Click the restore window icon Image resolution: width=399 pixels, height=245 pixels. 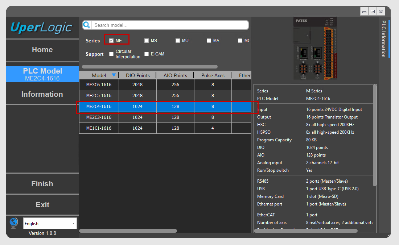tap(373, 12)
